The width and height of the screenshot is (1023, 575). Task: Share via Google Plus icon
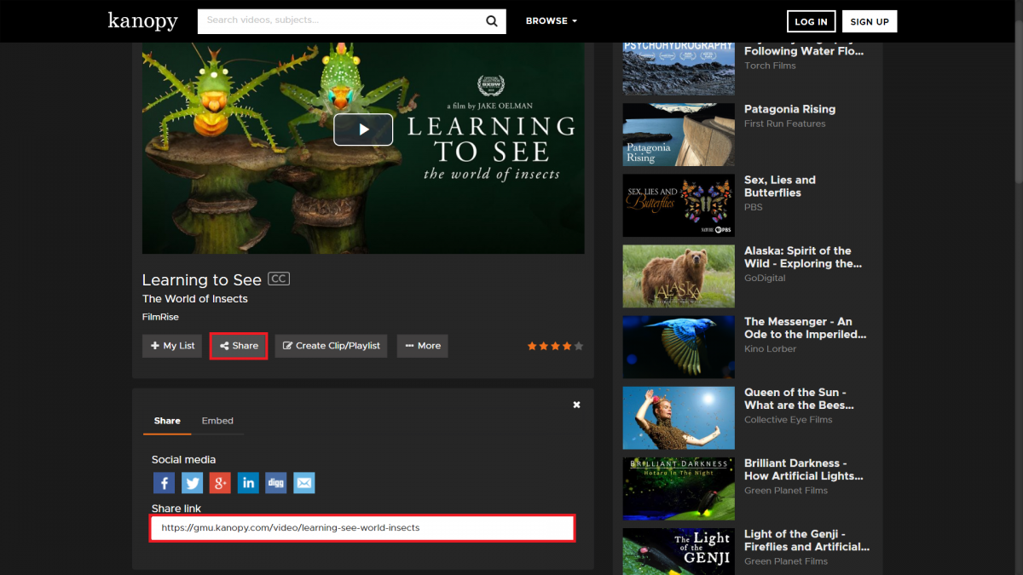pyautogui.click(x=220, y=483)
